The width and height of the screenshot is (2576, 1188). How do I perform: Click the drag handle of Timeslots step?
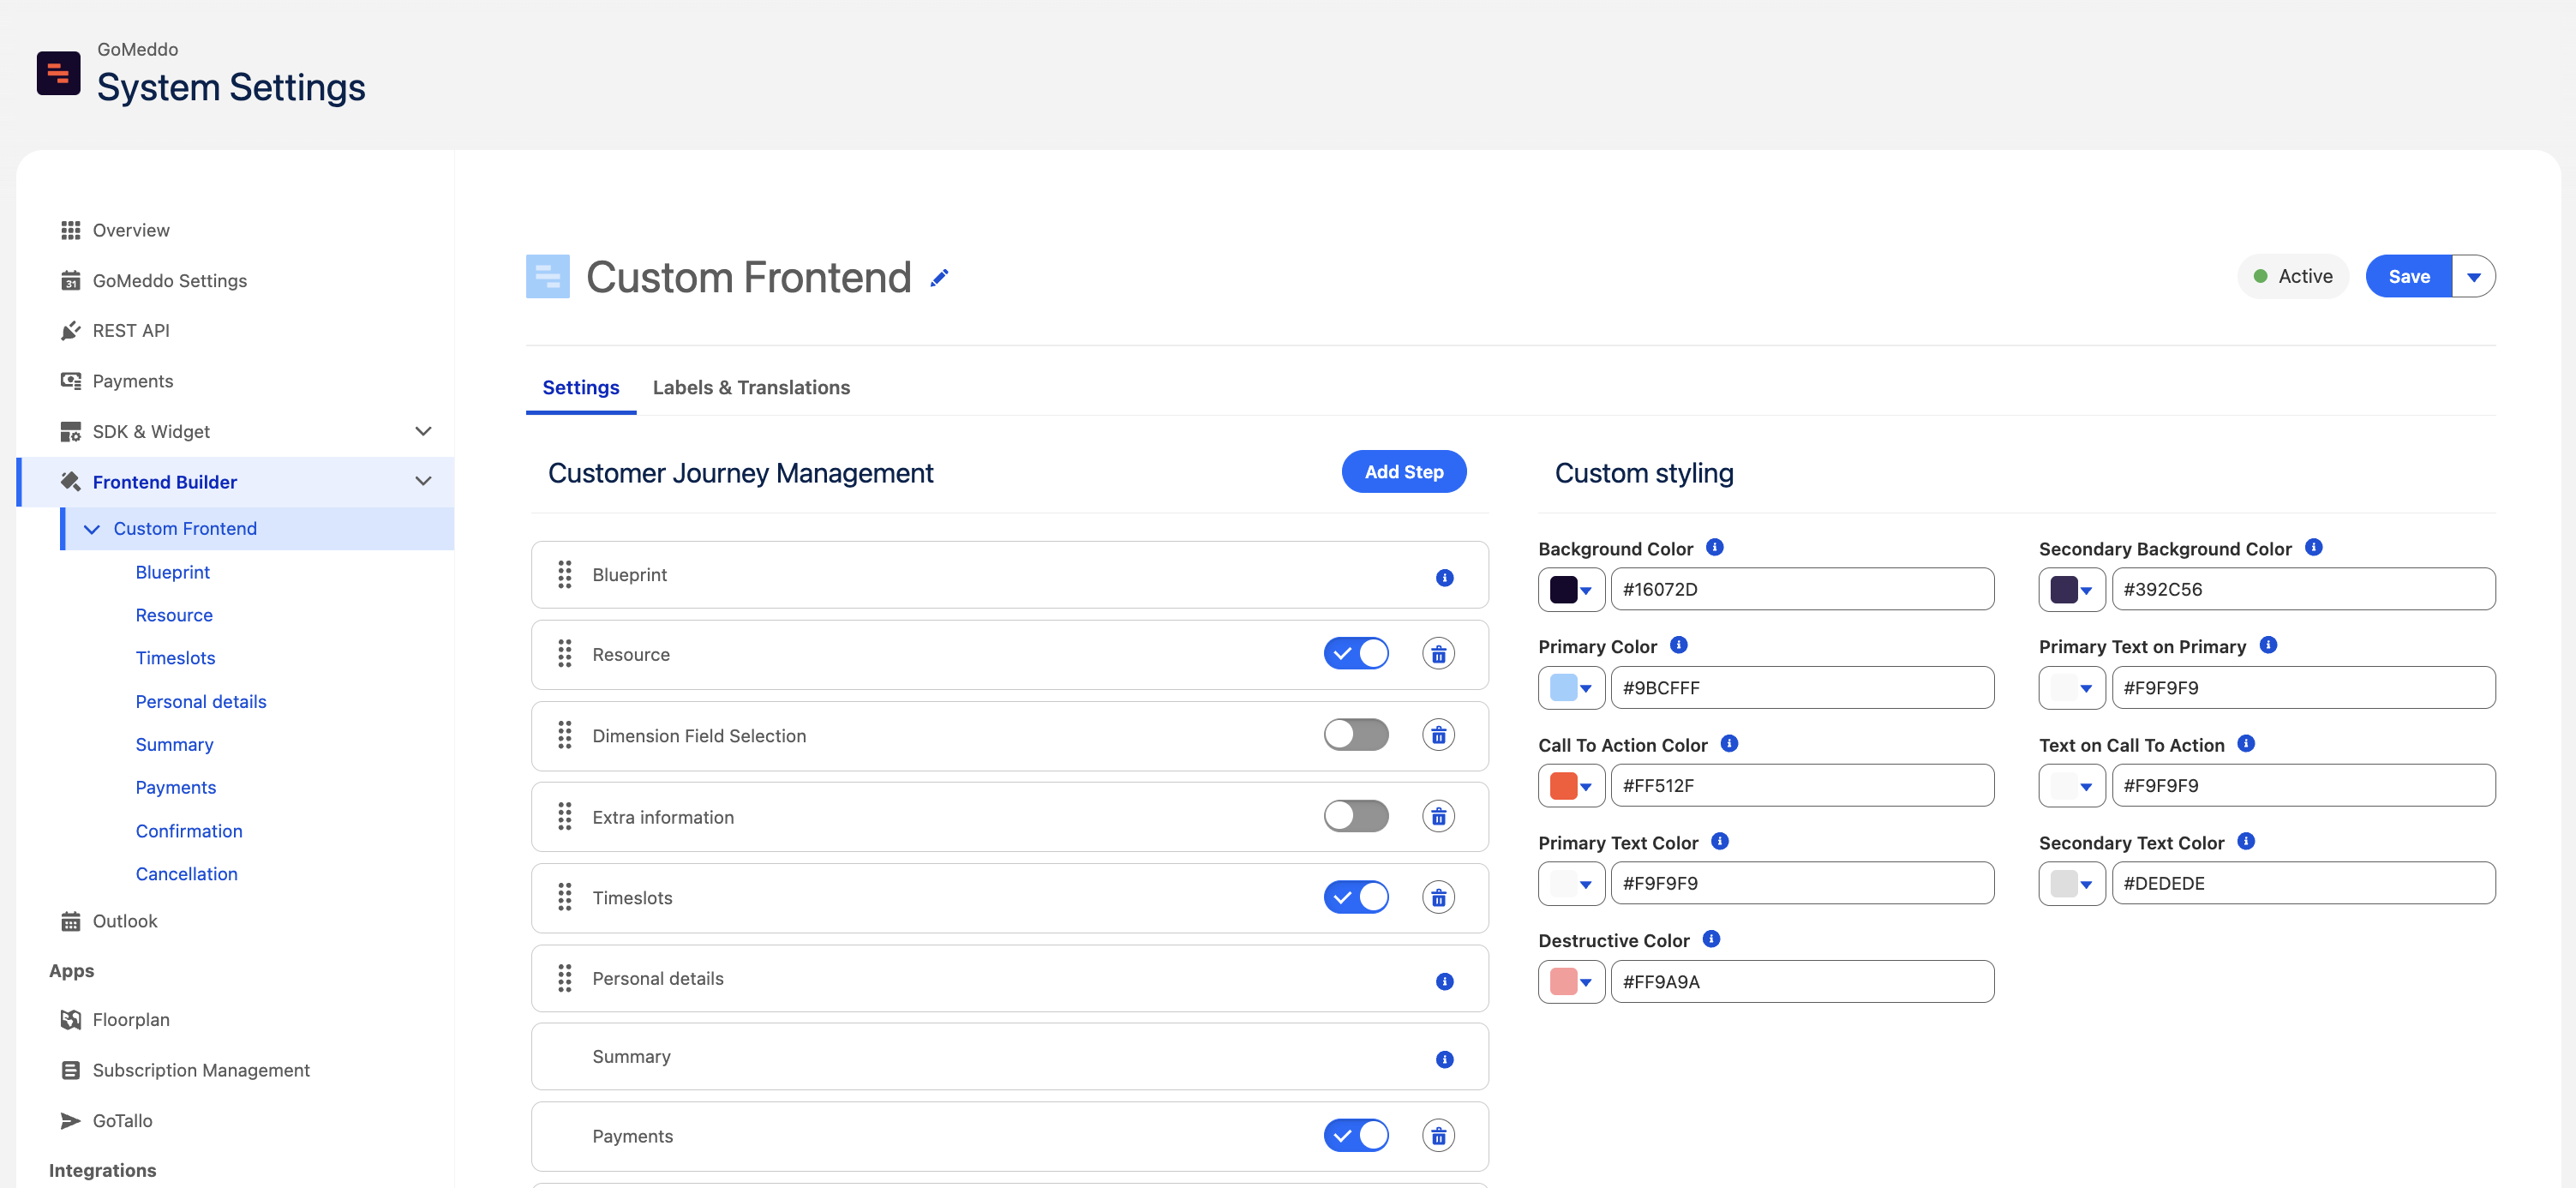click(x=565, y=897)
